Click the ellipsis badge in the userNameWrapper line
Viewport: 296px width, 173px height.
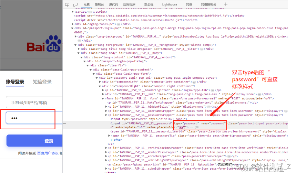pyautogui.click(x=286, y=111)
